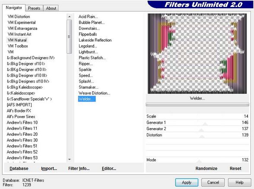This screenshot has width=254, height=189.
Task: Select the Bubble Planet filter
Action: click(x=92, y=22)
